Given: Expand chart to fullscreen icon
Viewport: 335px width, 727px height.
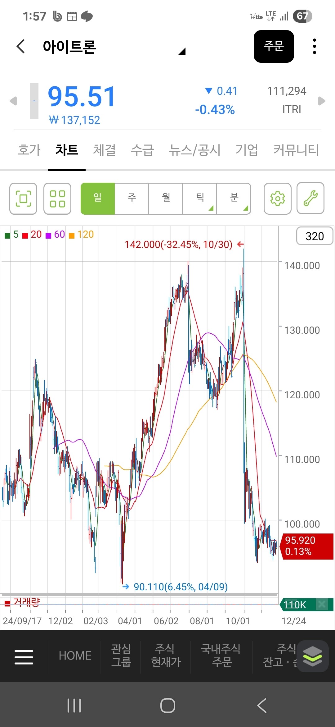Looking at the screenshot, I should point(23,199).
